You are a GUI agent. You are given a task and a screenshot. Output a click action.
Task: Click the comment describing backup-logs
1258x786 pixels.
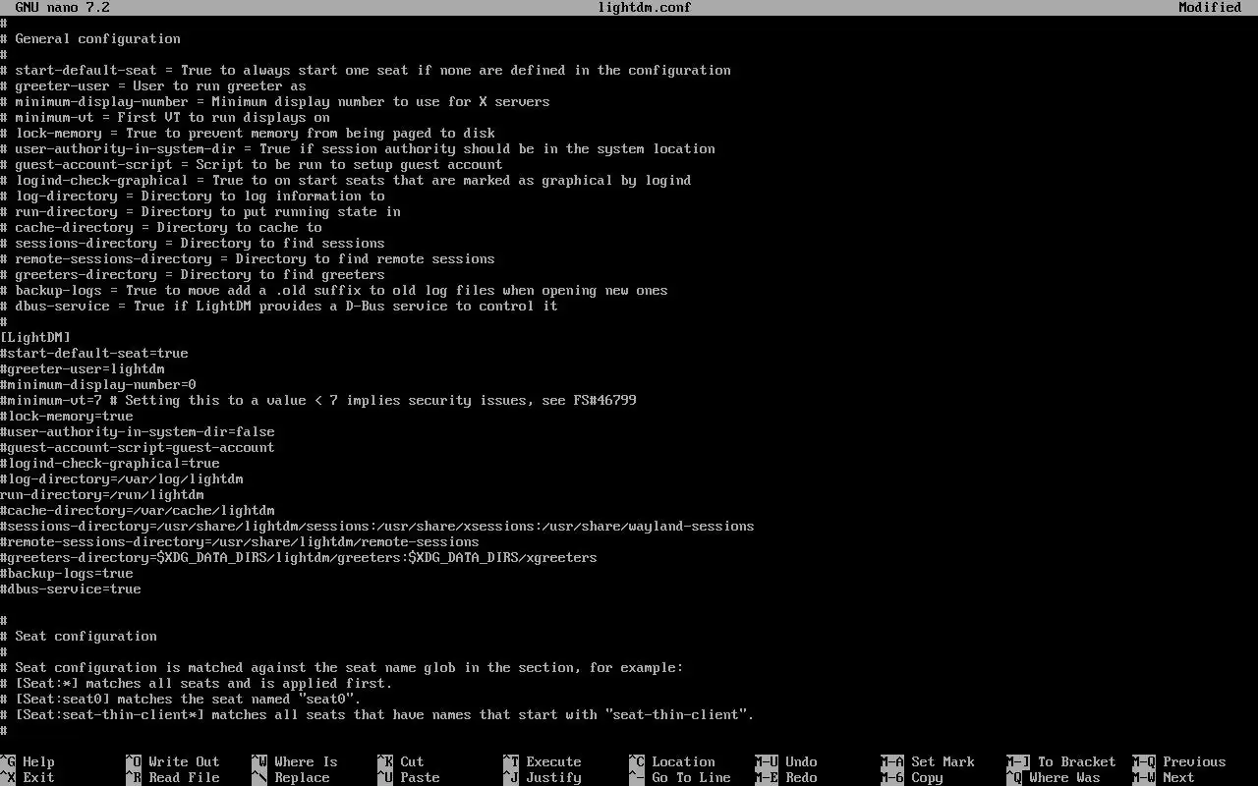[x=334, y=290]
